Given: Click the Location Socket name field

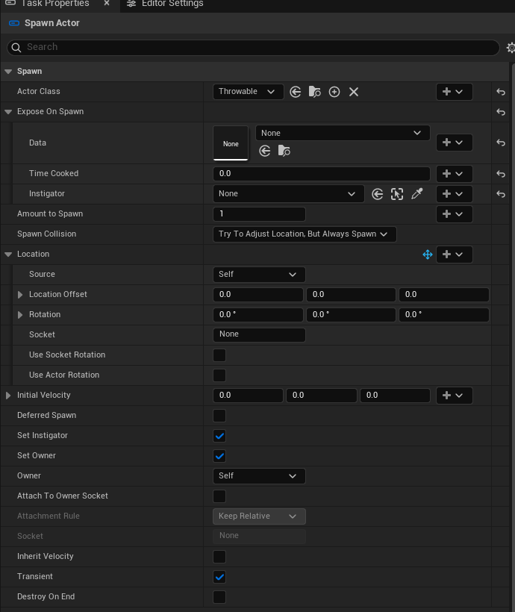Looking at the screenshot, I should (259, 334).
